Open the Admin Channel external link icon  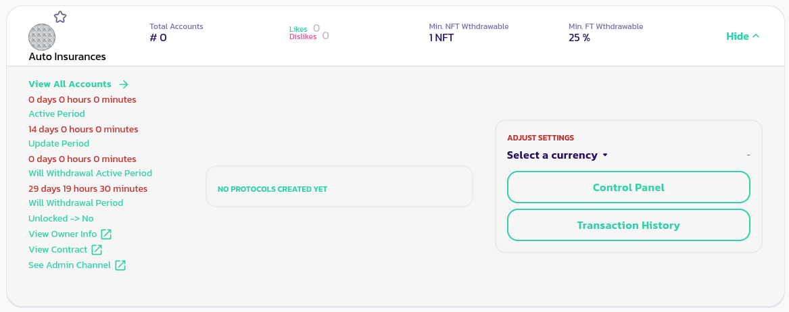tap(120, 265)
